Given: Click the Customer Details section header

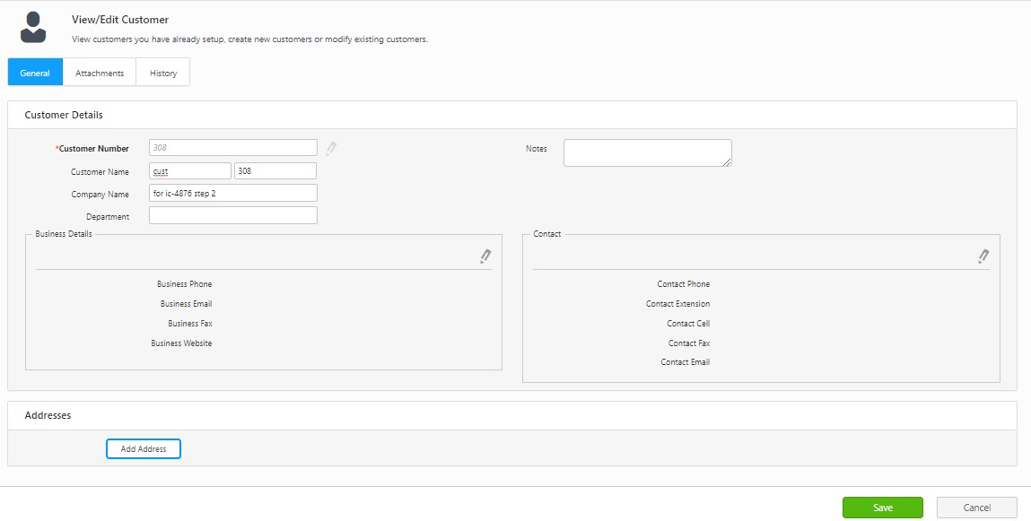Looking at the screenshot, I should [64, 115].
